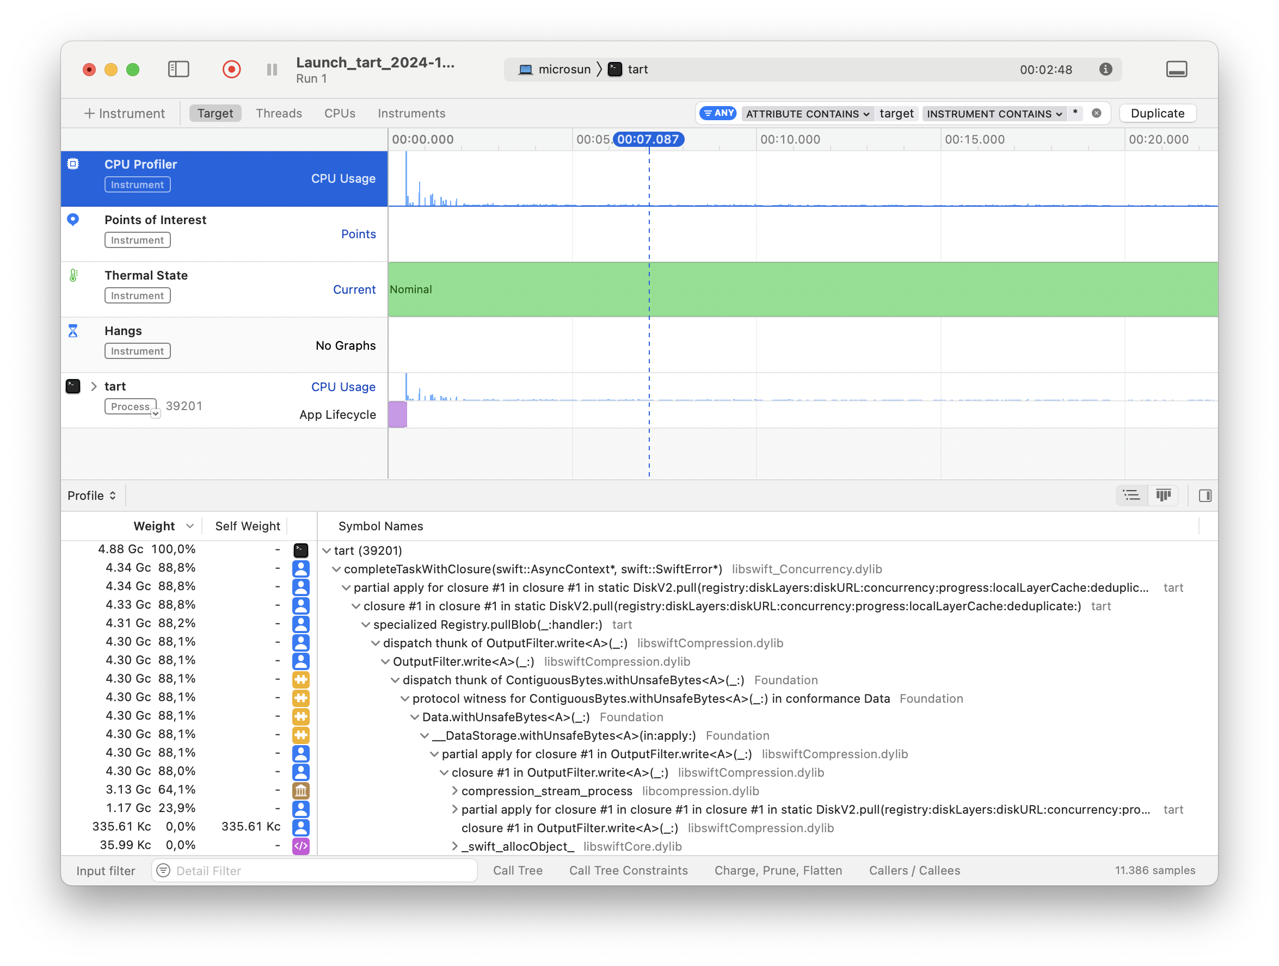
Task: Collapse the completeTaskWithClosure row
Action: click(x=336, y=569)
